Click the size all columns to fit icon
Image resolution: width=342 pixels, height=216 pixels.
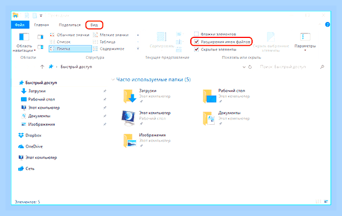tap(179, 49)
